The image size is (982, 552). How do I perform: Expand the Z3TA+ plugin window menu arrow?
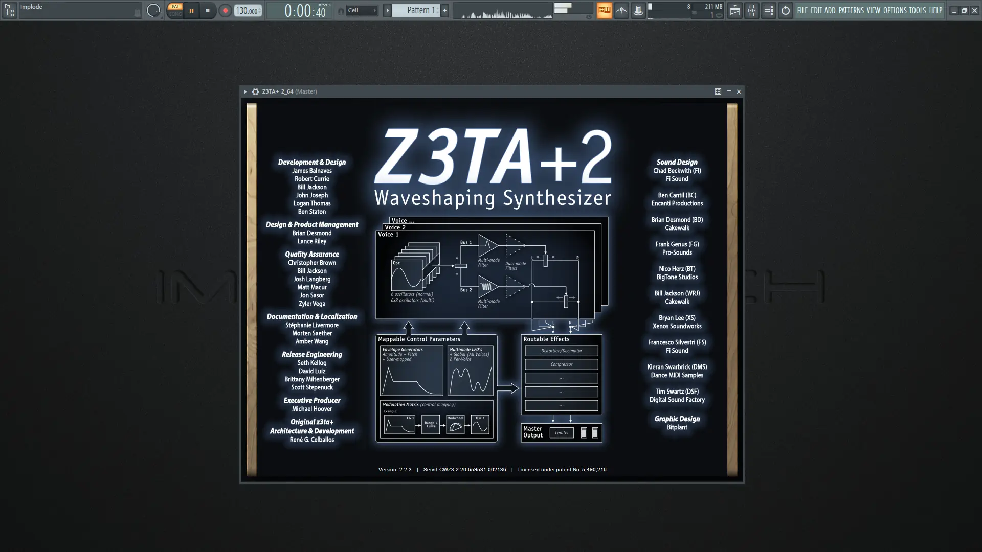coord(245,91)
